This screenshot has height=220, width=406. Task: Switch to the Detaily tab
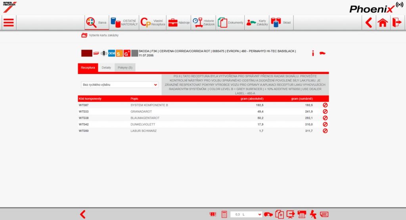106,68
